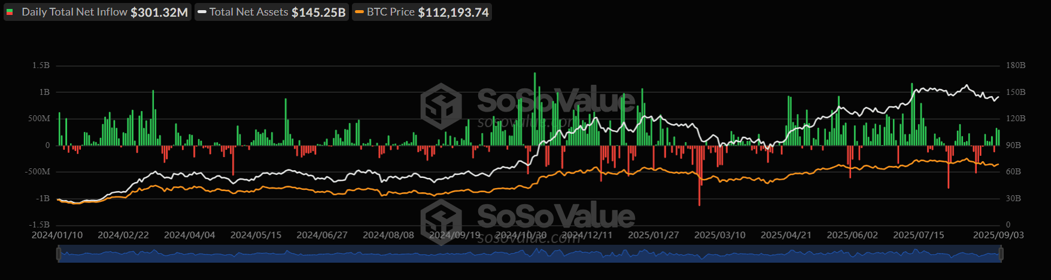This screenshot has height=280, width=1051.
Task: Click the left handle of the range slider
Action: (x=59, y=254)
